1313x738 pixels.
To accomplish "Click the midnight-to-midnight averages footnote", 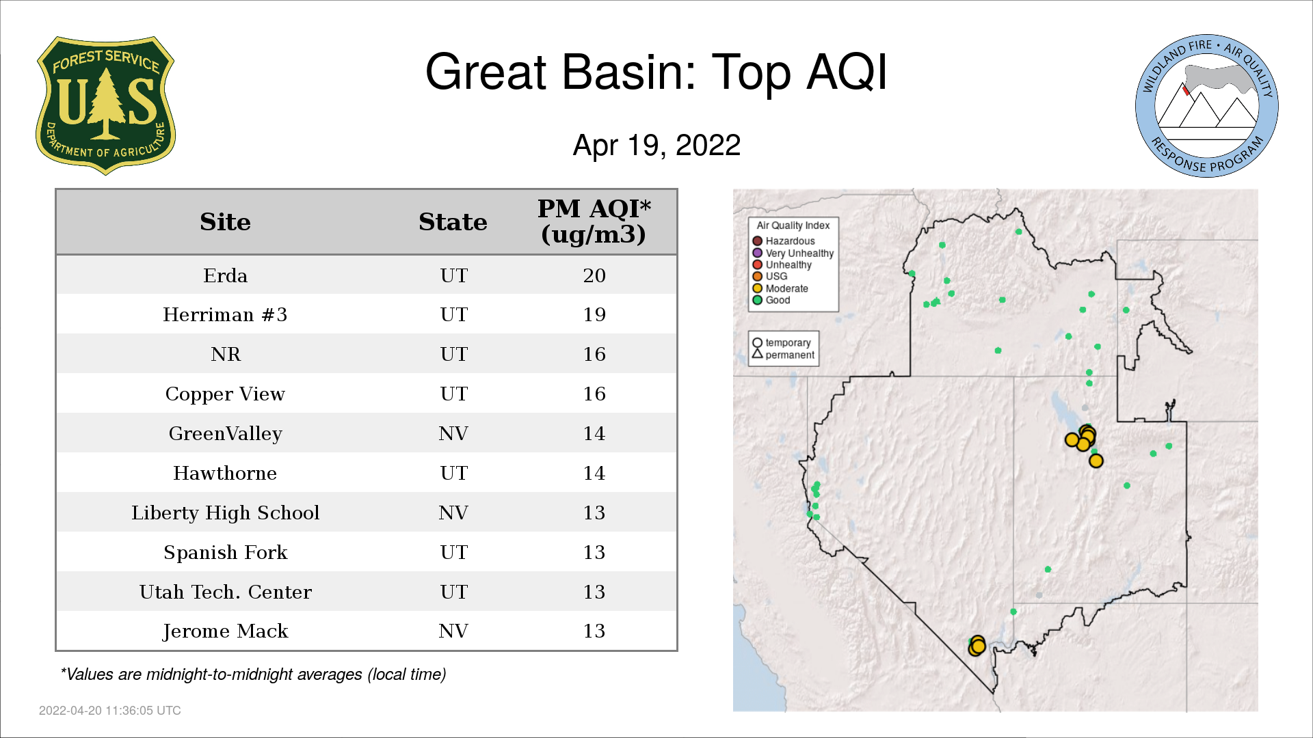I will point(253,674).
